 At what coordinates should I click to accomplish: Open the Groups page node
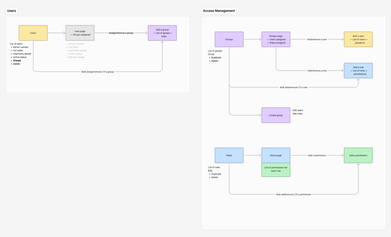pos(276,39)
